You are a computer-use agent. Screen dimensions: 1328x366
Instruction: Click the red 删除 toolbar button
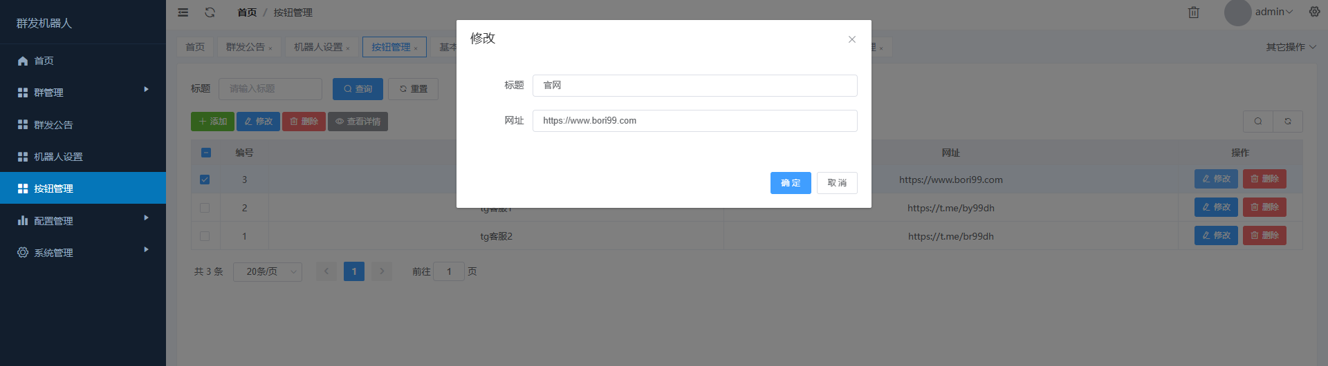click(x=304, y=122)
